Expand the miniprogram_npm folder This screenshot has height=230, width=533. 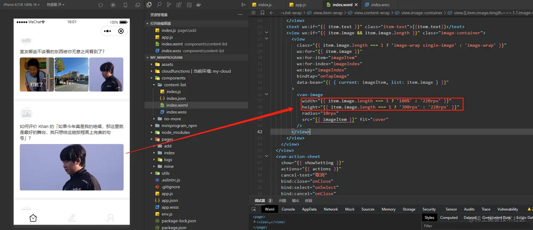tap(152, 126)
